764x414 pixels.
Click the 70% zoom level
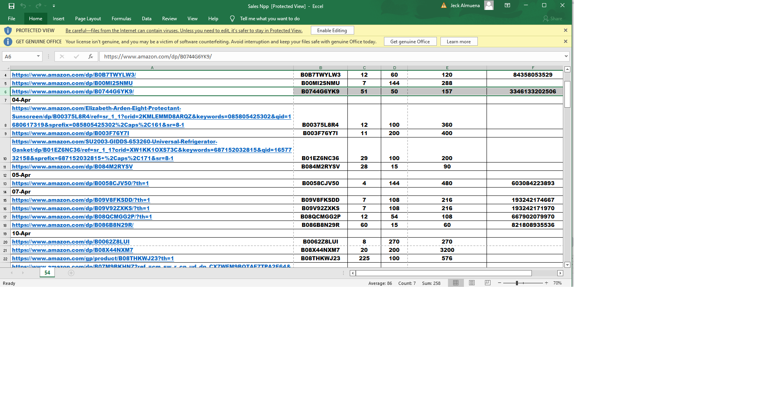557,283
